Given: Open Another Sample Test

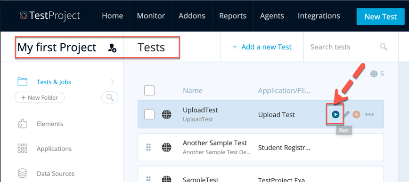Looking at the screenshot, I should (x=215, y=143).
